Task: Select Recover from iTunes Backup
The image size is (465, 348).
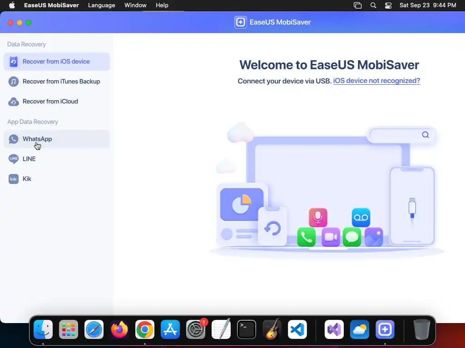Action: coord(56,82)
